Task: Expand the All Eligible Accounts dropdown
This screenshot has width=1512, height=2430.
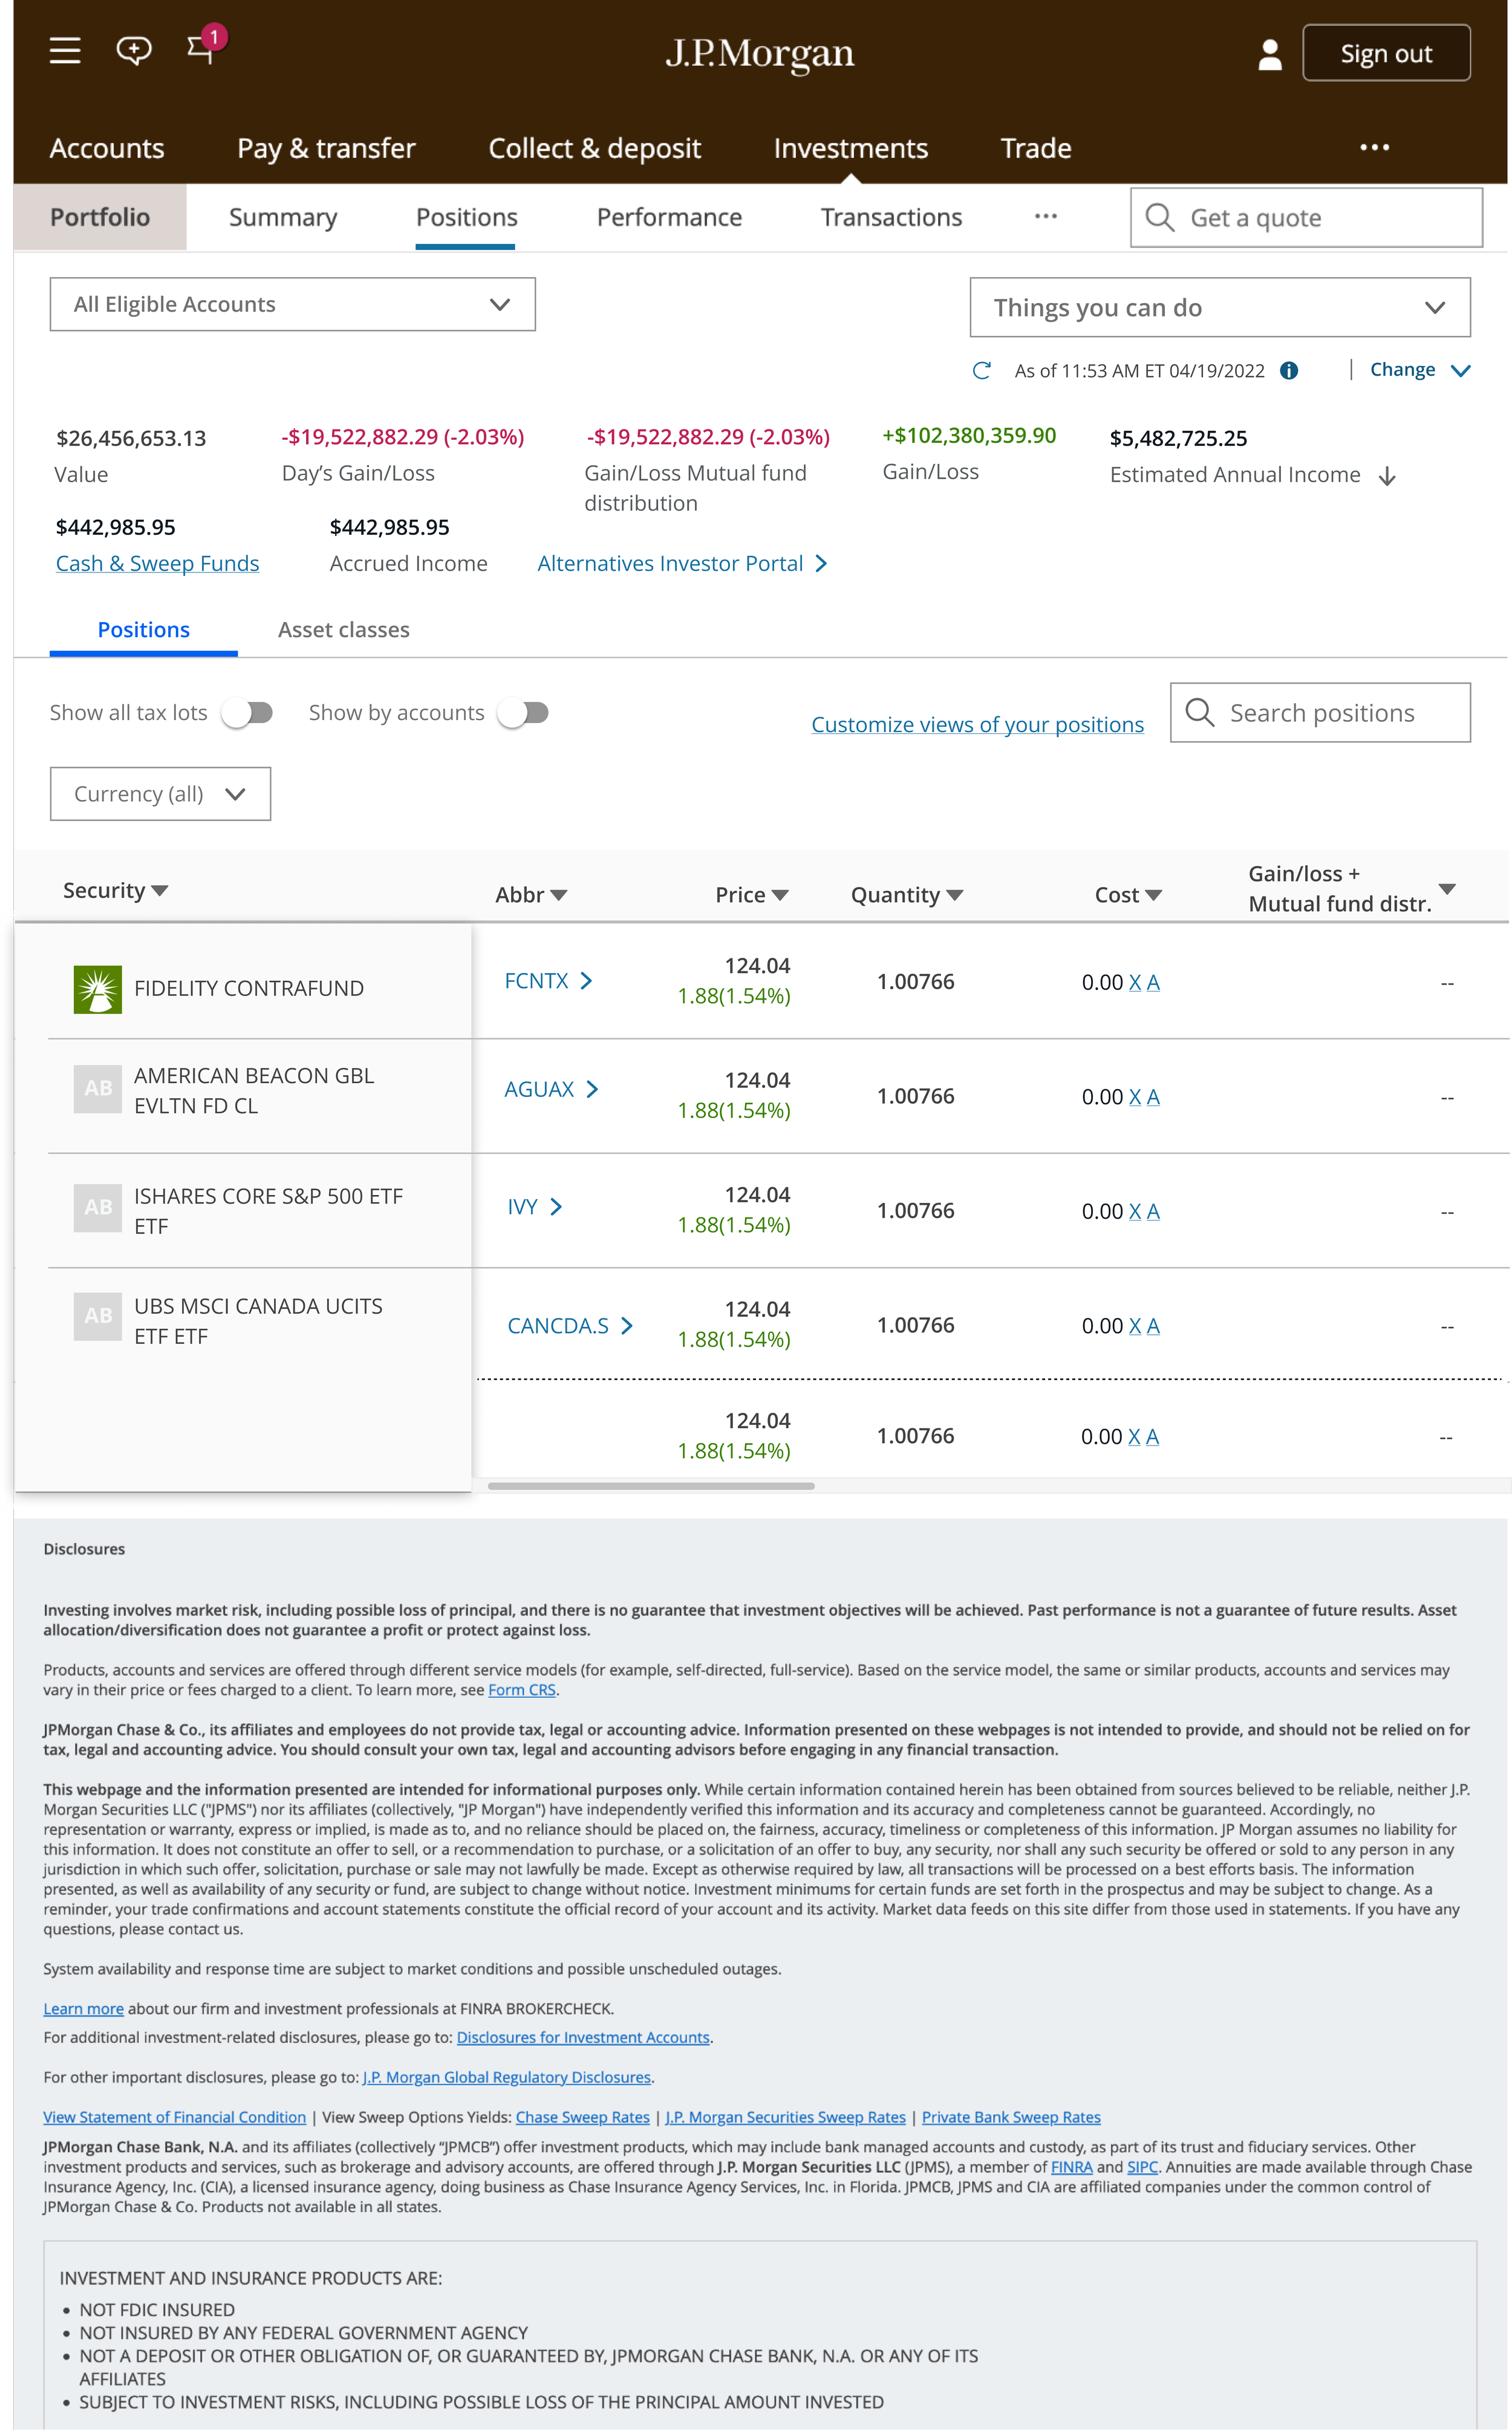Action: [292, 304]
